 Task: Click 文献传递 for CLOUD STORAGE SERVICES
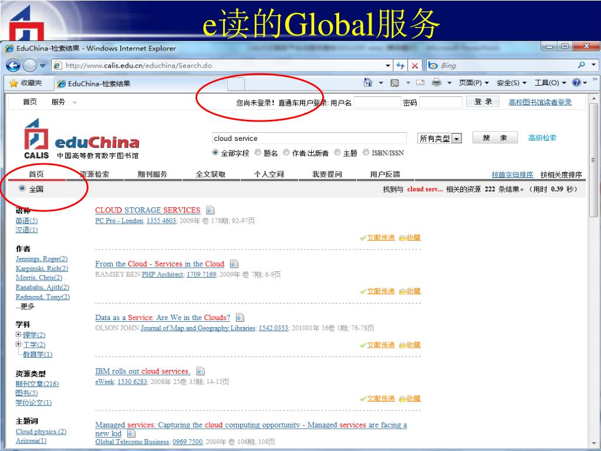(x=381, y=238)
